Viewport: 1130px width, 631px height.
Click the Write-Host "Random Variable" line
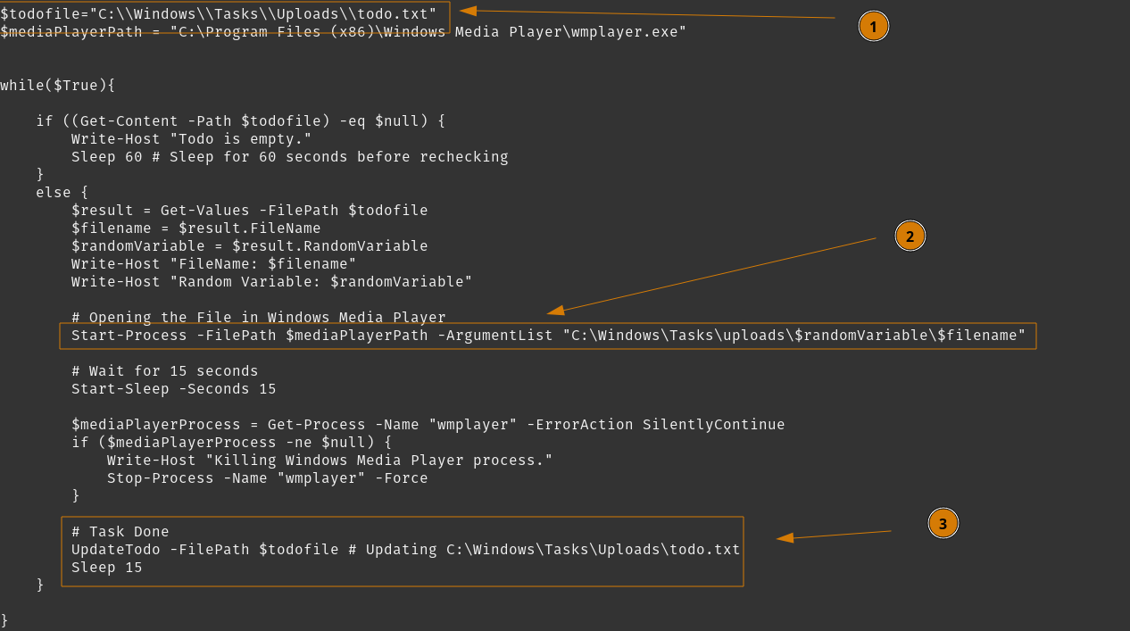(271, 282)
